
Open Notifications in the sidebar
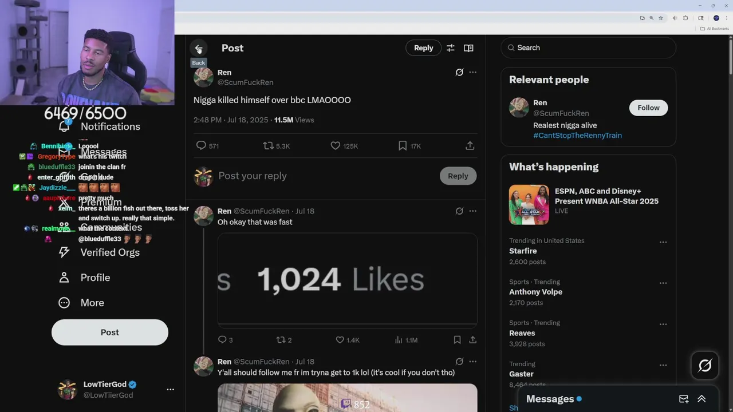click(99, 126)
